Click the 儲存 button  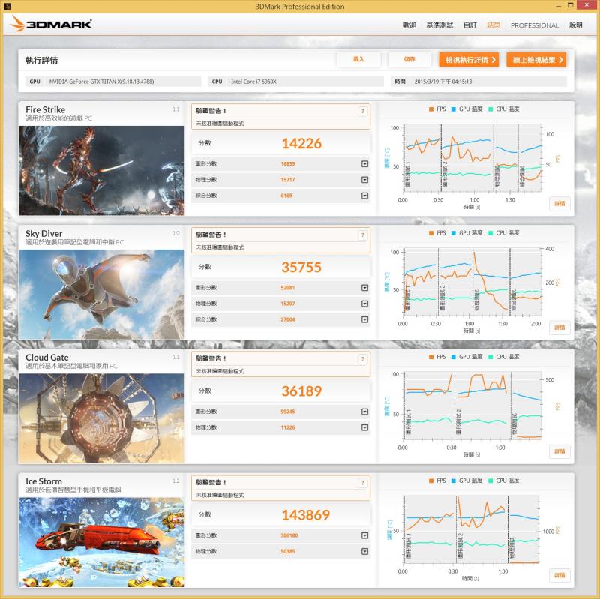coord(409,59)
